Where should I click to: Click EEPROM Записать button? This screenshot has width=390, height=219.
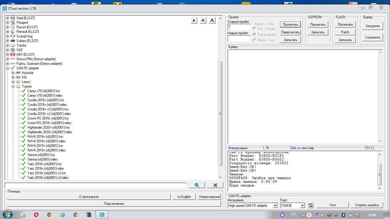pyautogui.click(x=318, y=32)
